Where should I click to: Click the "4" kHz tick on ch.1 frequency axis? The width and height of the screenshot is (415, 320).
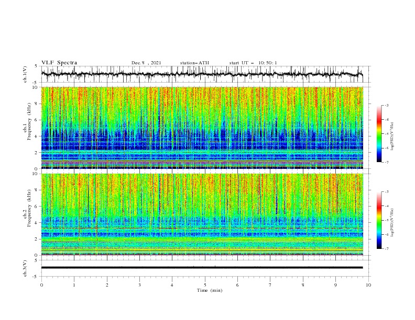point(37,136)
